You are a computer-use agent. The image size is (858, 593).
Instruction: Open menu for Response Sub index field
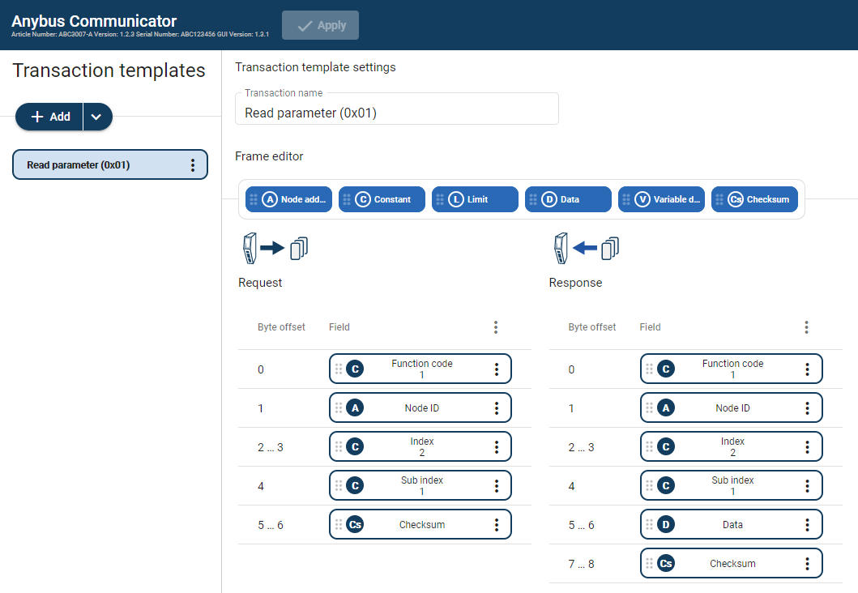pos(808,486)
